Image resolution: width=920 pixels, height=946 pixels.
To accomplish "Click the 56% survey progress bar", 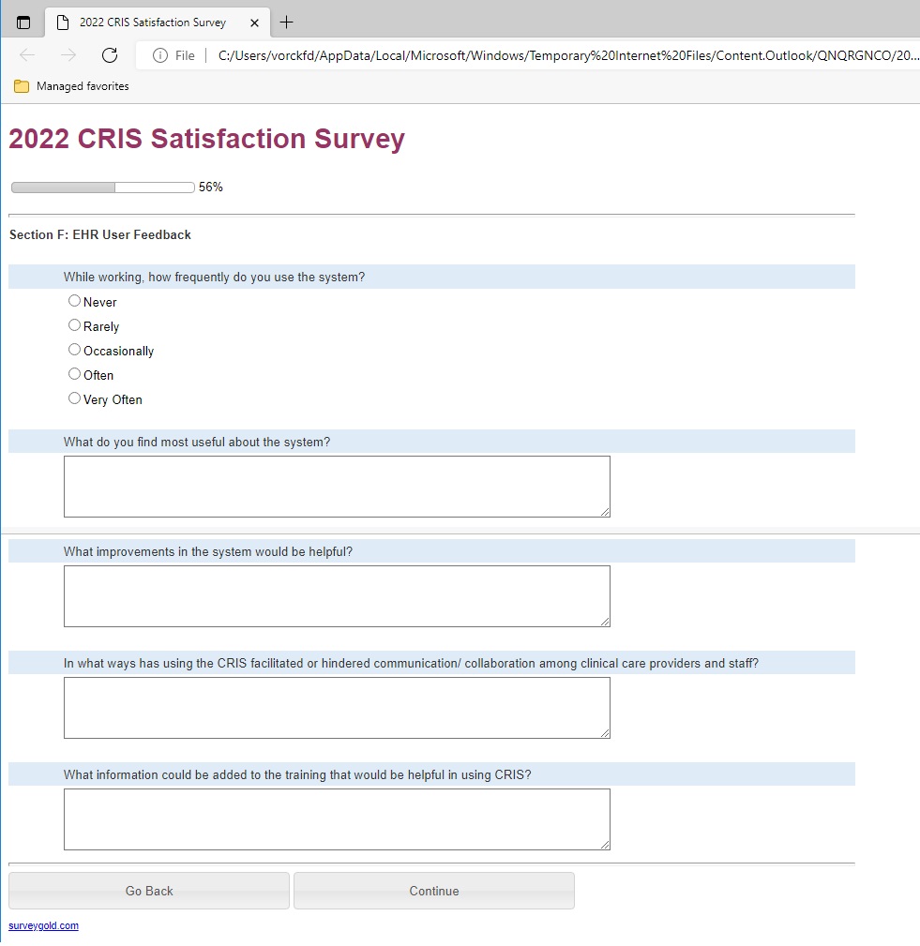I will click(x=103, y=188).
